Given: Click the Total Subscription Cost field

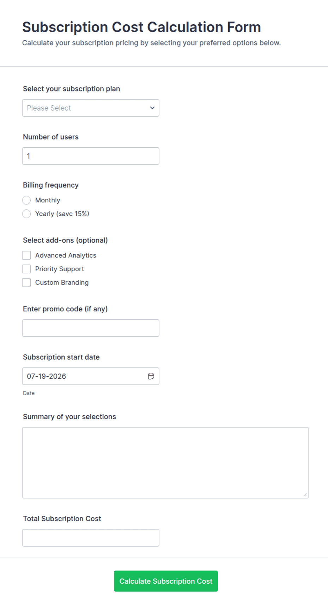Looking at the screenshot, I should coord(91,538).
